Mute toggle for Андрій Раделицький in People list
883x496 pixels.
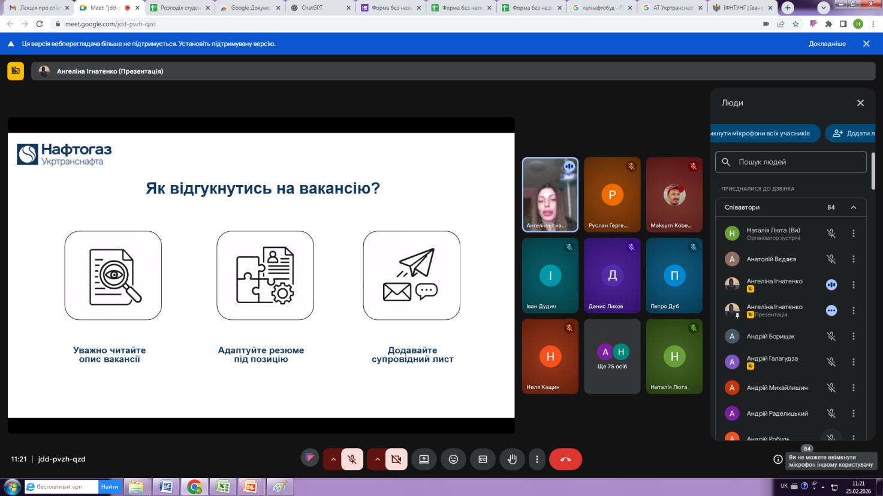tap(831, 413)
